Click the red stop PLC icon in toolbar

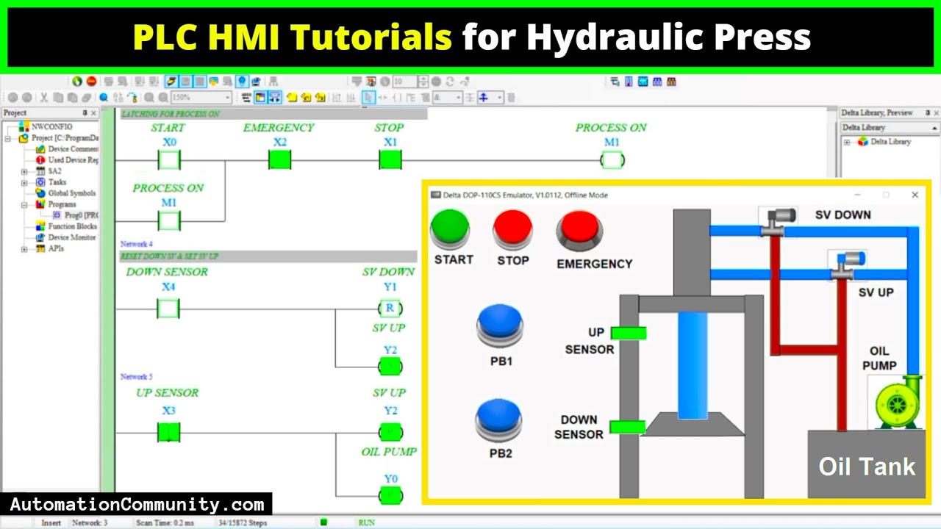pyautogui.click(x=91, y=82)
